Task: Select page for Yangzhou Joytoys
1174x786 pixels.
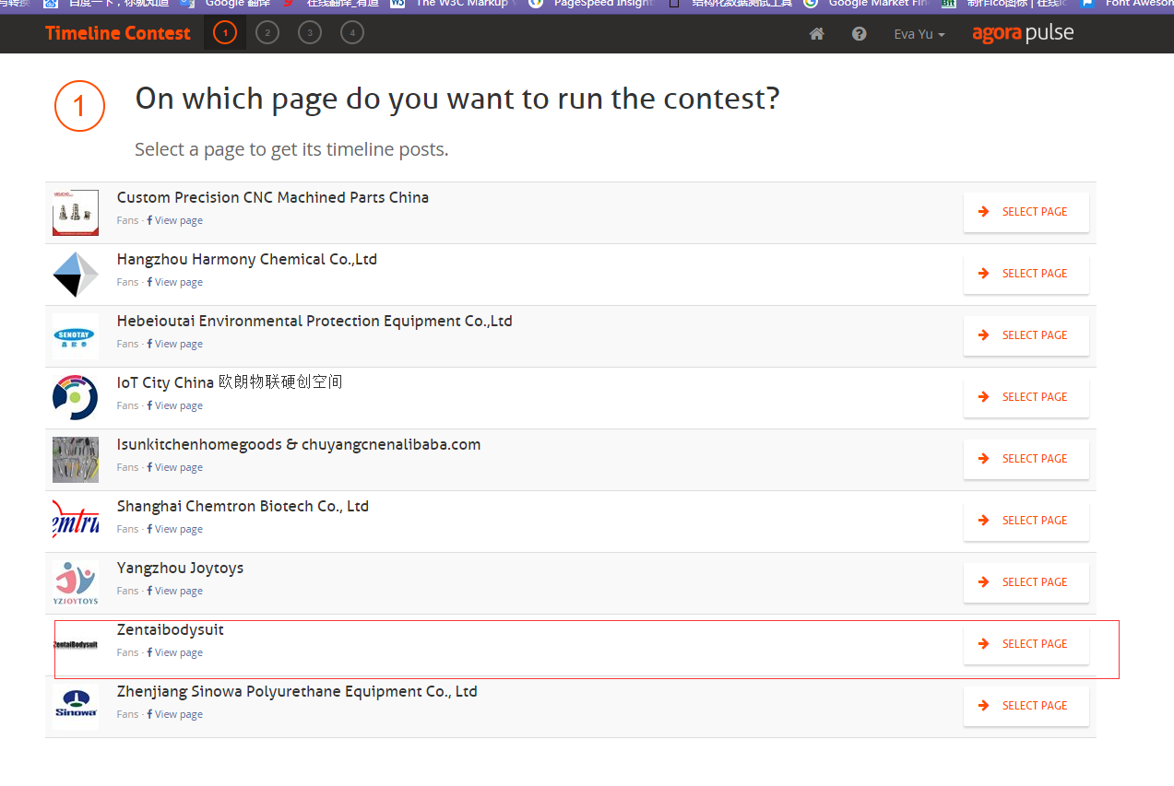Action: coord(1026,582)
